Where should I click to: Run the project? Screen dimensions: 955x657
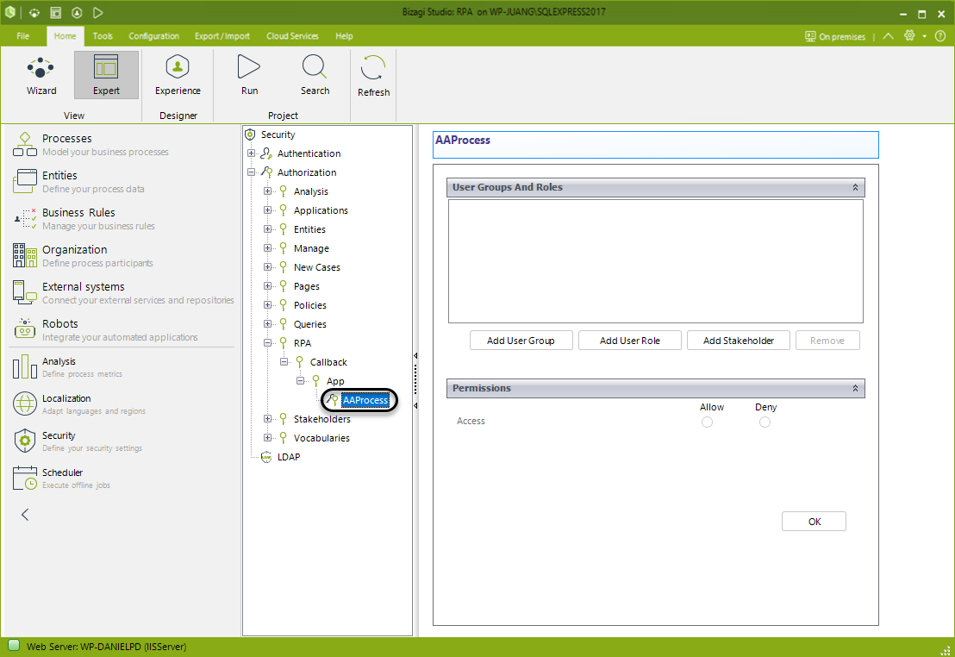tap(249, 75)
